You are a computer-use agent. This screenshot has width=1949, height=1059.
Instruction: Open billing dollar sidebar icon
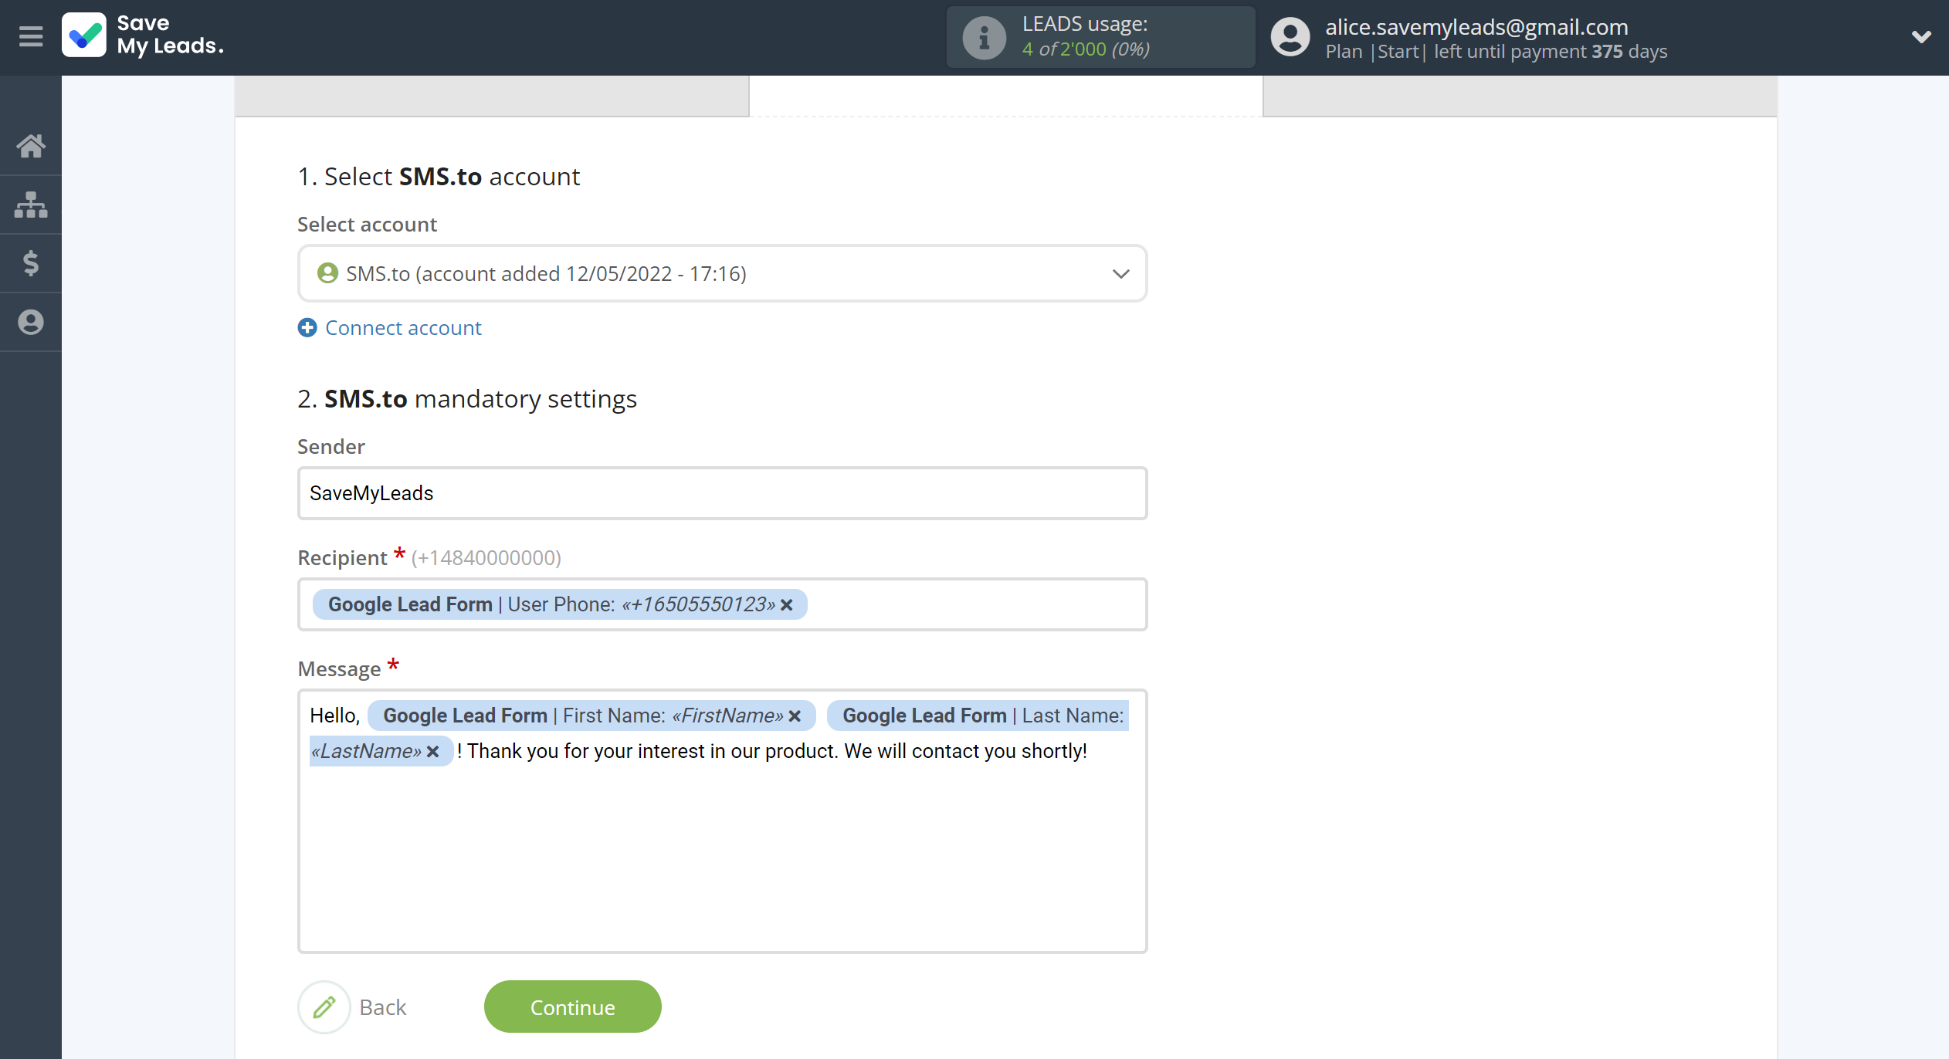click(x=31, y=263)
